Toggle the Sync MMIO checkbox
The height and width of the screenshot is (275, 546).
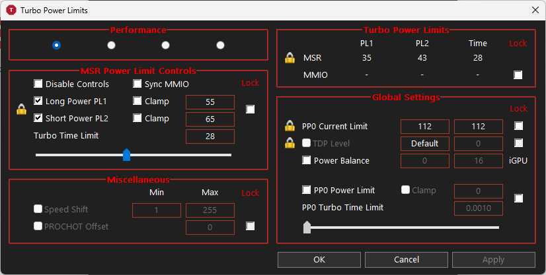point(137,84)
